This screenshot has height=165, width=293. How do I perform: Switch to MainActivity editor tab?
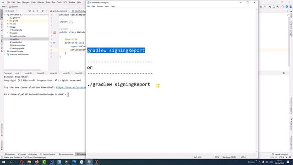78,11
